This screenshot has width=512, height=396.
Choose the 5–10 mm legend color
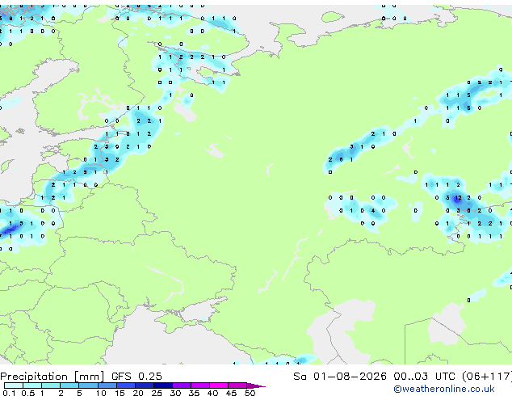pos(89,385)
